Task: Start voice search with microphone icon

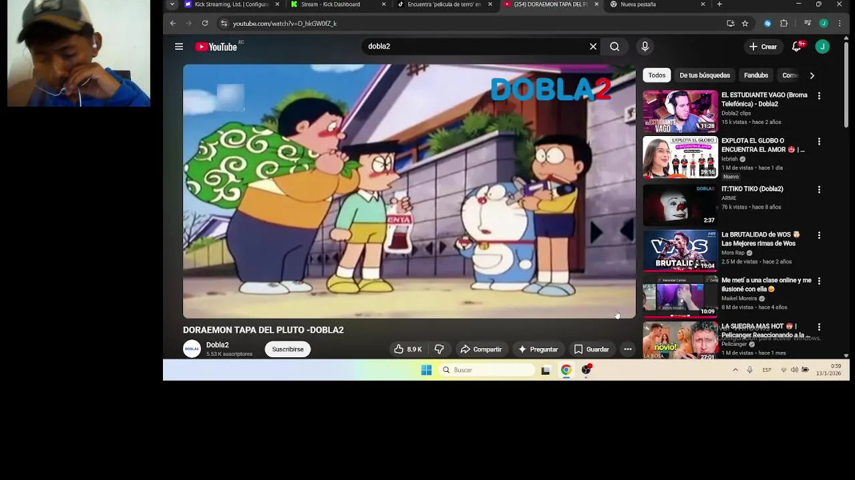Action: [x=645, y=47]
